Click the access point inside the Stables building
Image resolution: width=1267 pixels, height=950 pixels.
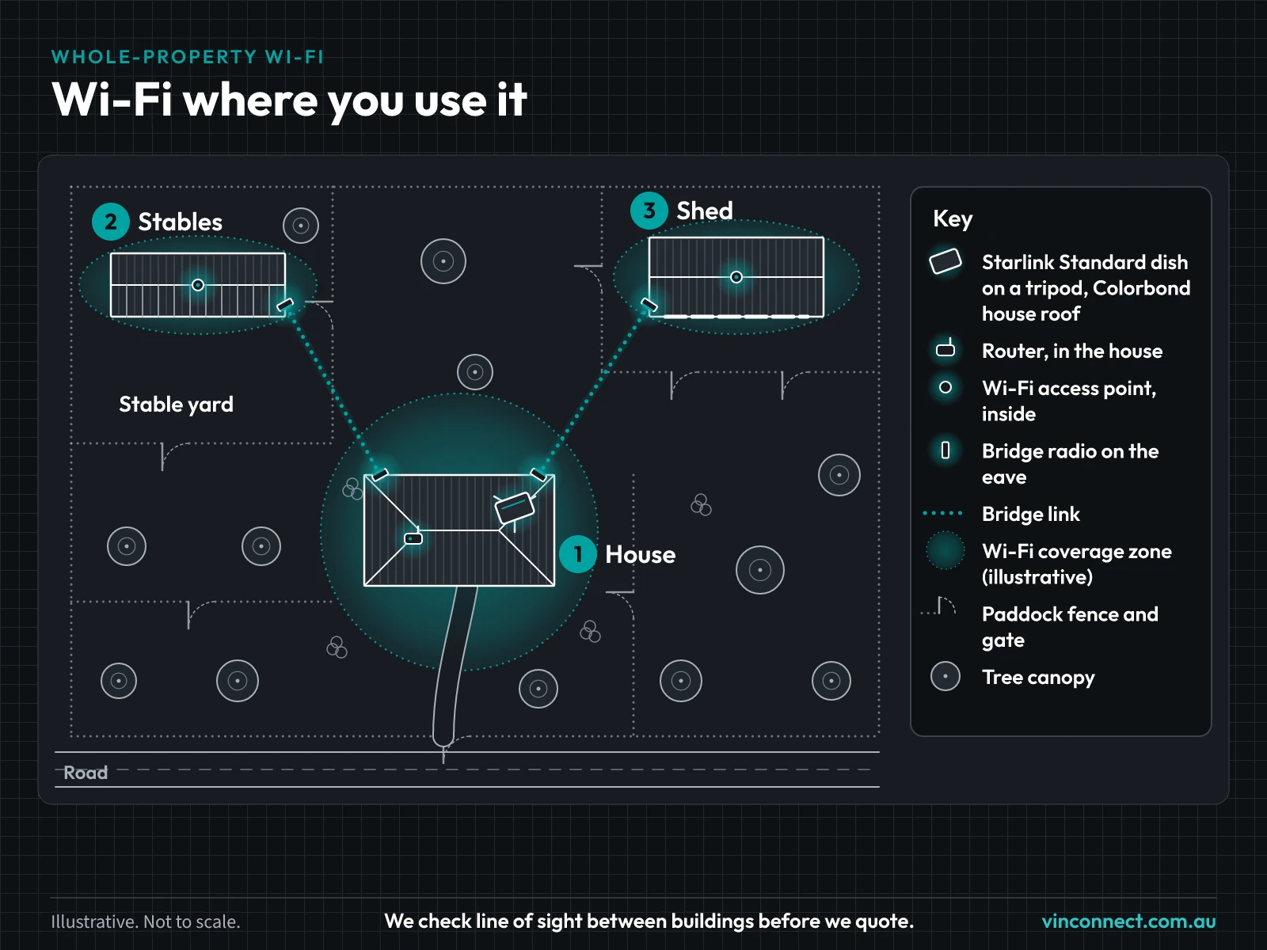(x=198, y=285)
